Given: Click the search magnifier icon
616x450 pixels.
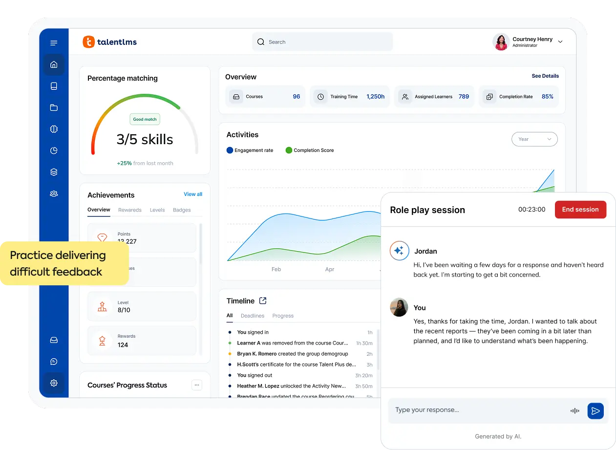Looking at the screenshot, I should click(261, 42).
